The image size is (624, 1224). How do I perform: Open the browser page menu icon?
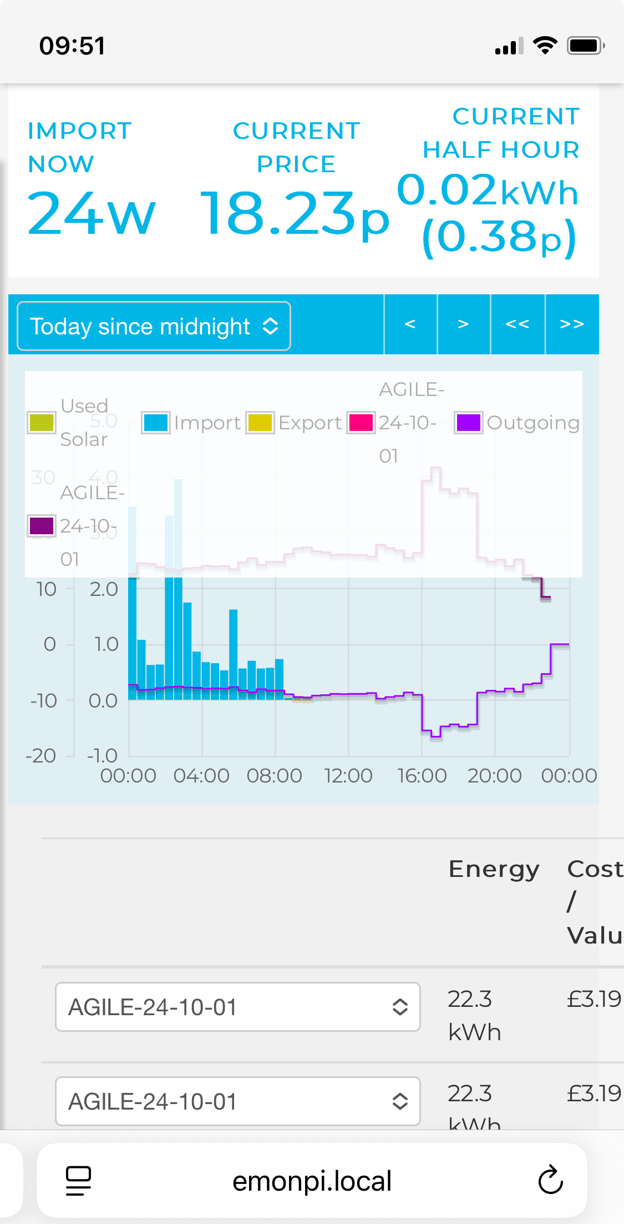(78, 1180)
